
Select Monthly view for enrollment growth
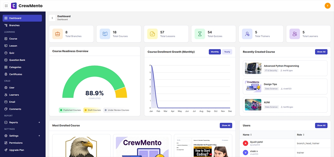(x=215, y=52)
